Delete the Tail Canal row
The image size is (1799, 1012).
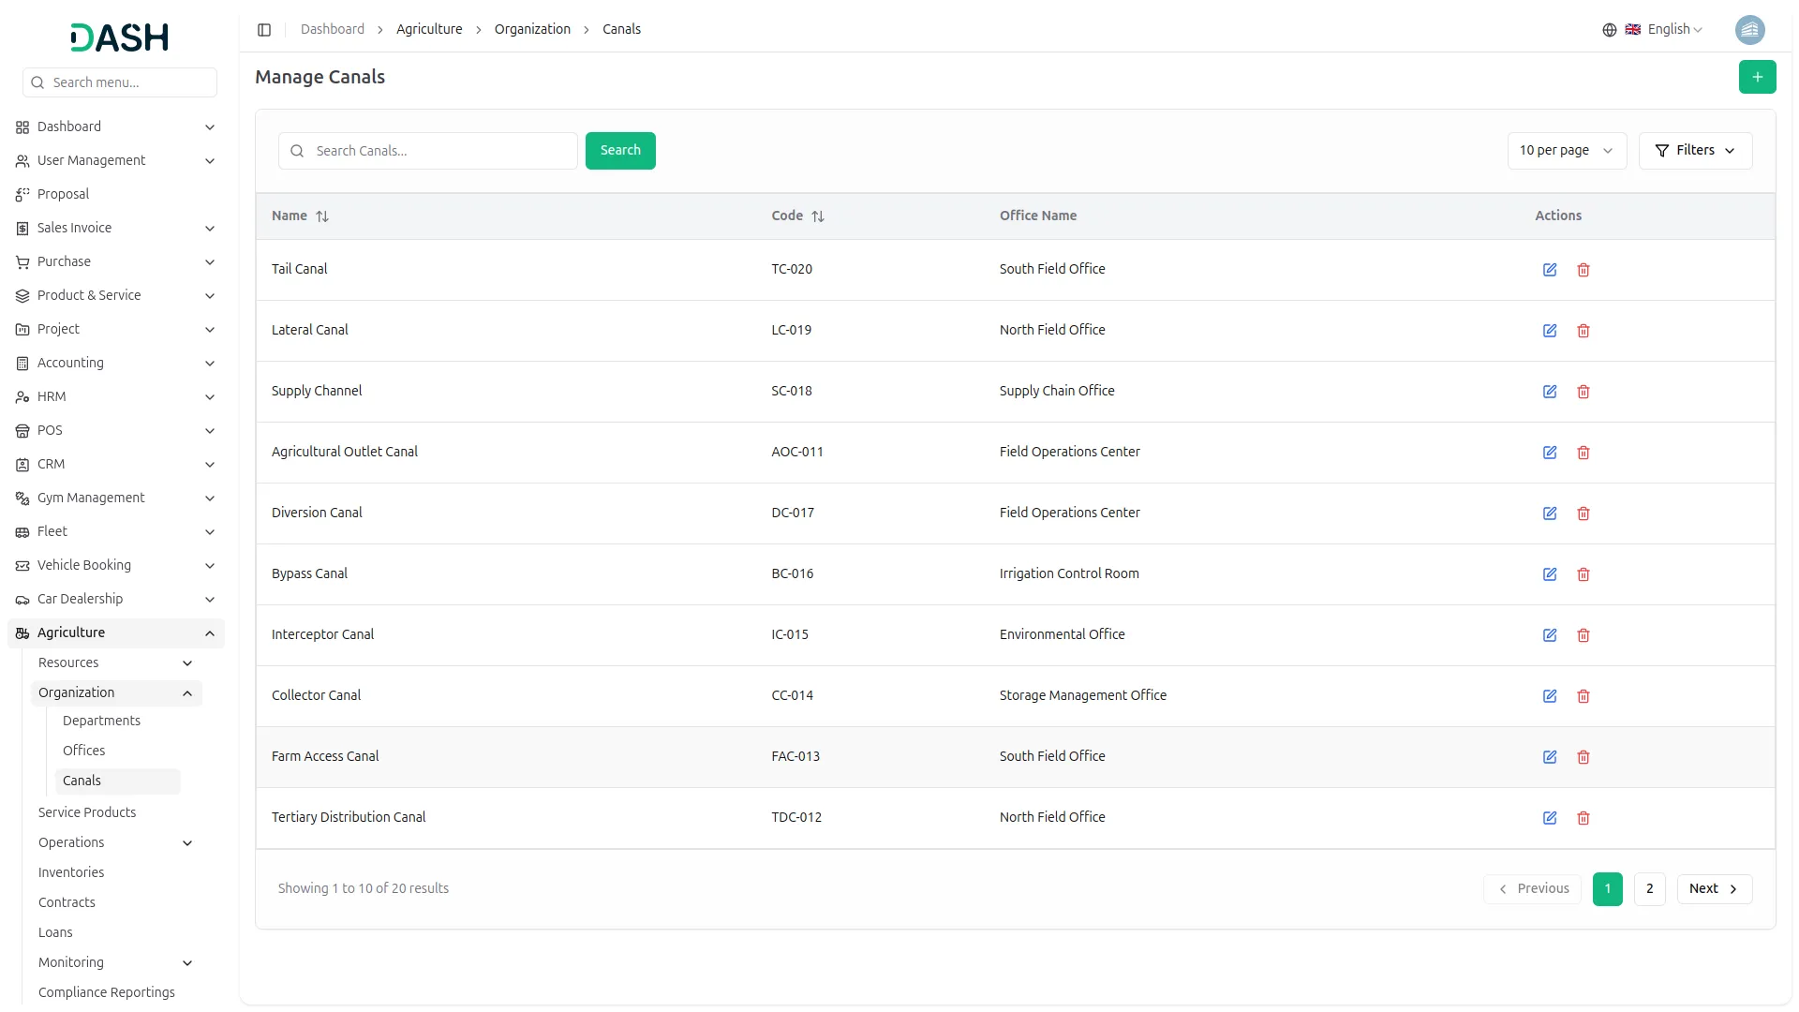1583,270
